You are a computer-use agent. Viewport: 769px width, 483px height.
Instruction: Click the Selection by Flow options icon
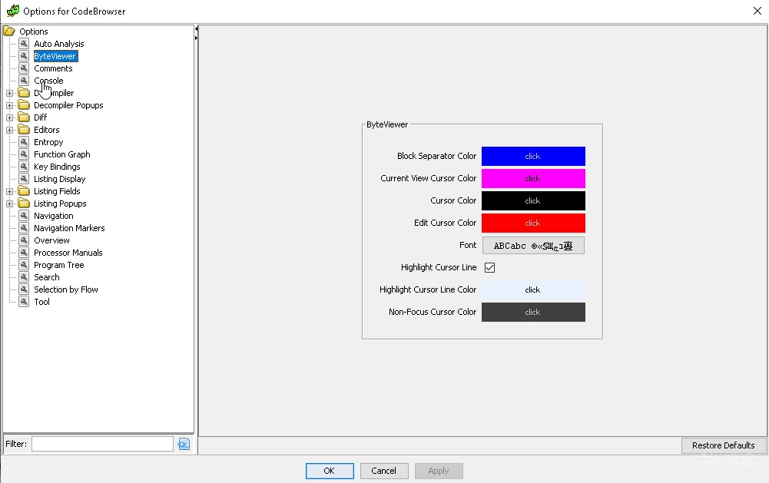[24, 289]
